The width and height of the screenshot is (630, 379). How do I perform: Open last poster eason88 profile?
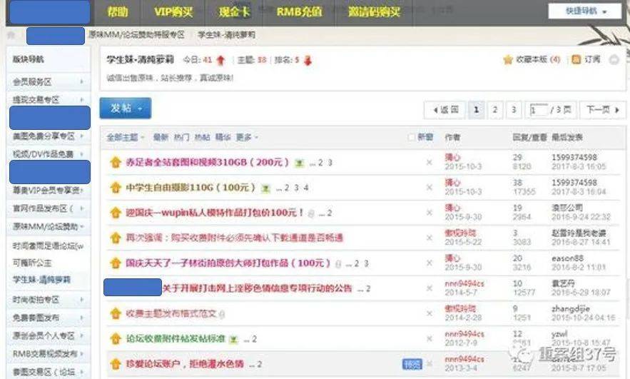point(567,258)
